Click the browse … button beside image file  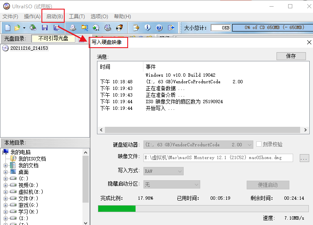point(304,158)
